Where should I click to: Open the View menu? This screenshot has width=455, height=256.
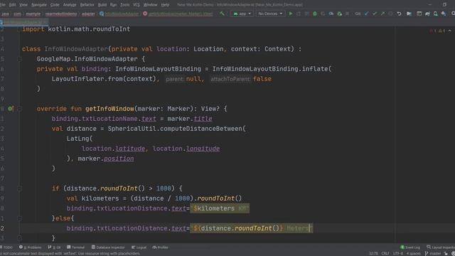coord(23,5)
